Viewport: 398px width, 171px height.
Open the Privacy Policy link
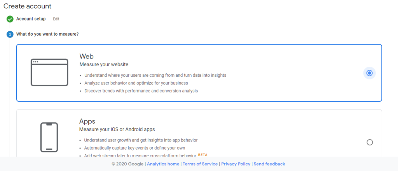[236, 164]
